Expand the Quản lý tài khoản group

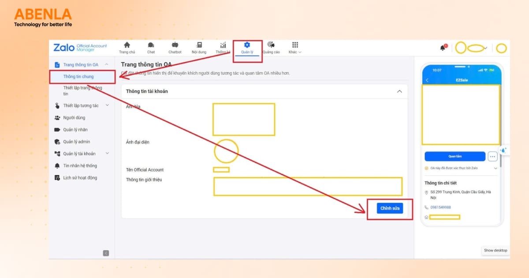(x=107, y=154)
